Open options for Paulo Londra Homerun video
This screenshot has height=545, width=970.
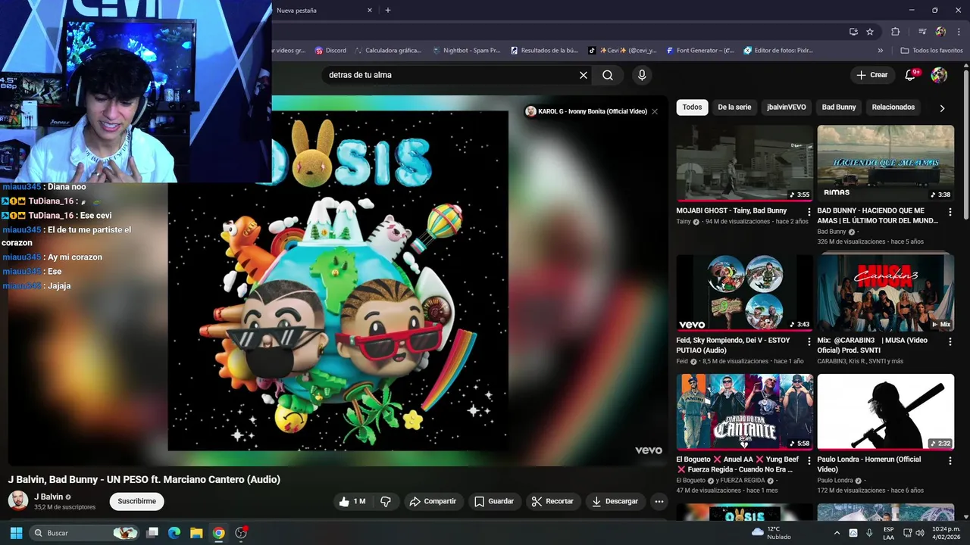tap(950, 461)
